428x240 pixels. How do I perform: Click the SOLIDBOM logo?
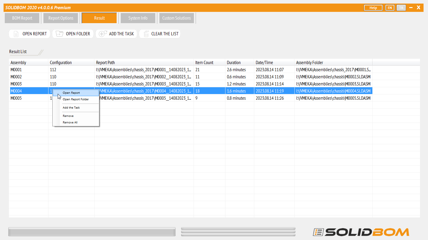tap(361, 232)
